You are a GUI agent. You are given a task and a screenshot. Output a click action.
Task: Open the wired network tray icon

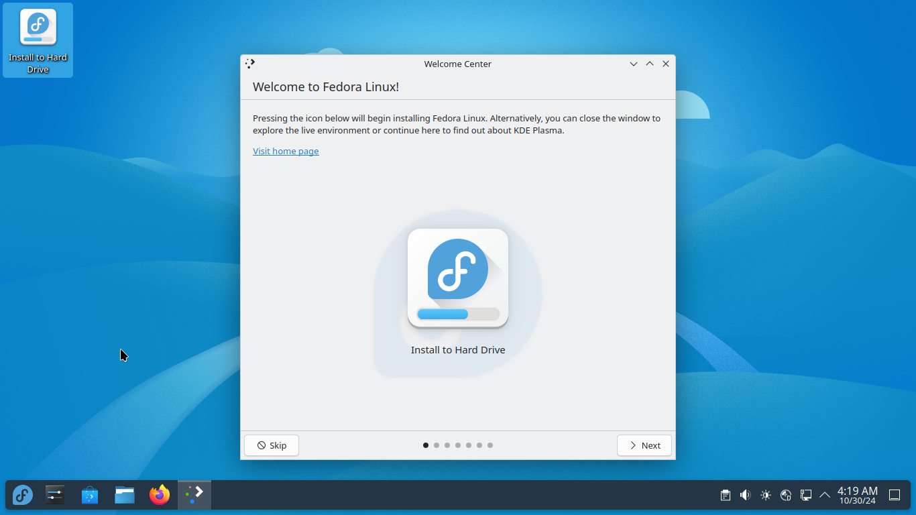coord(806,496)
